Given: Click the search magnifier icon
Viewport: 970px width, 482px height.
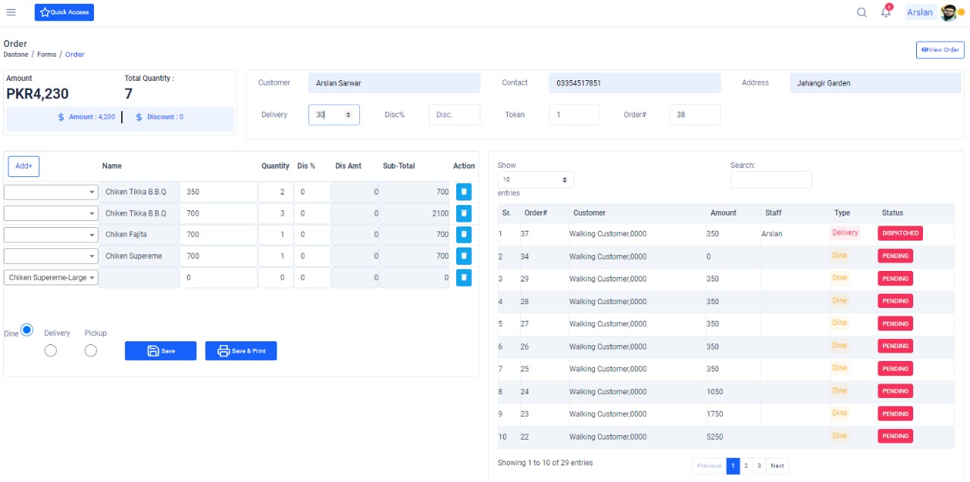Looking at the screenshot, I should tap(862, 12).
